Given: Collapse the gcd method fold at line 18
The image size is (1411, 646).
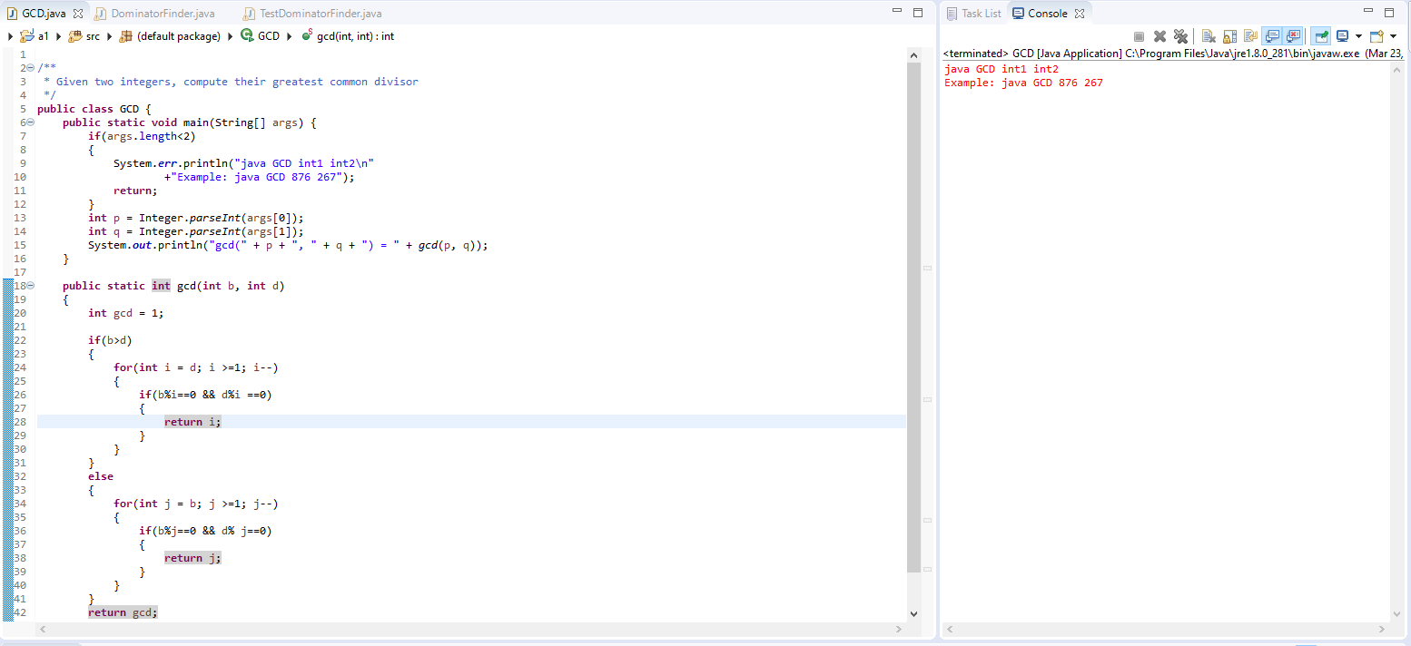Looking at the screenshot, I should (x=31, y=286).
